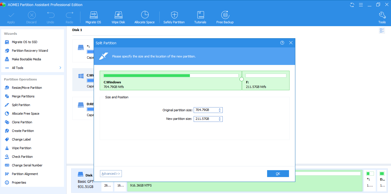The height and width of the screenshot is (194, 391).
Task: Open the Wipe Disk tool
Action: (118, 17)
